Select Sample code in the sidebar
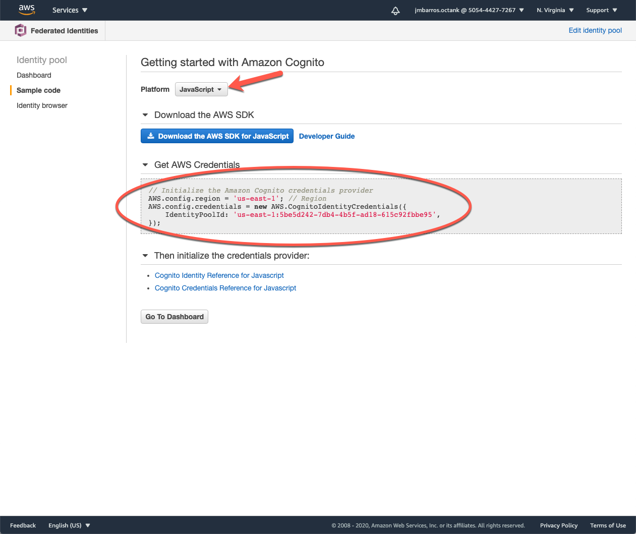This screenshot has width=636, height=534. (38, 90)
